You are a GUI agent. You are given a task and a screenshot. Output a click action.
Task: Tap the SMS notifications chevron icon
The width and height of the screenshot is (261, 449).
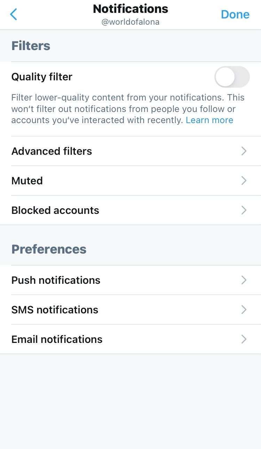tap(244, 310)
